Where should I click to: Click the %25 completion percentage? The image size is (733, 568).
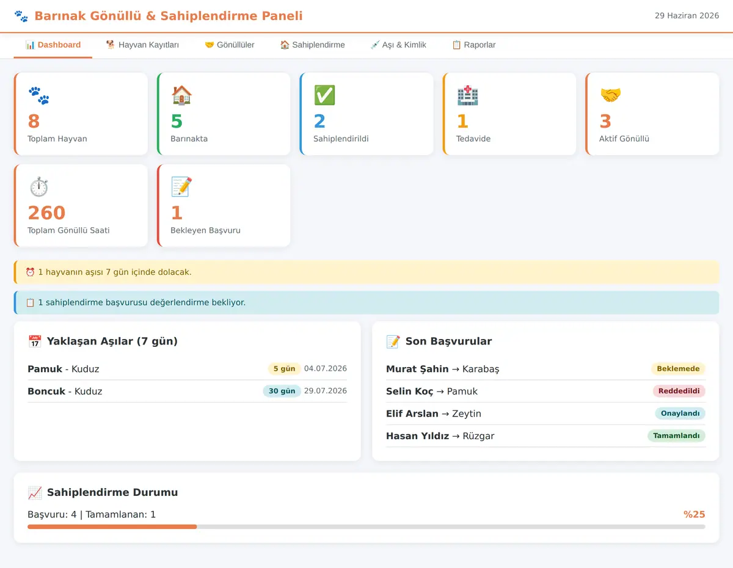695,514
